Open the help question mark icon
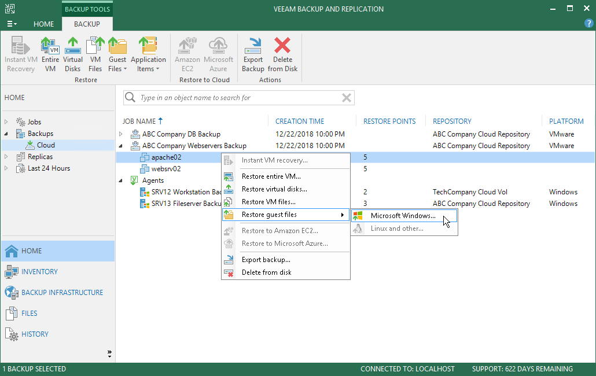Image resolution: width=596 pixels, height=376 pixels. [x=588, y=24]
